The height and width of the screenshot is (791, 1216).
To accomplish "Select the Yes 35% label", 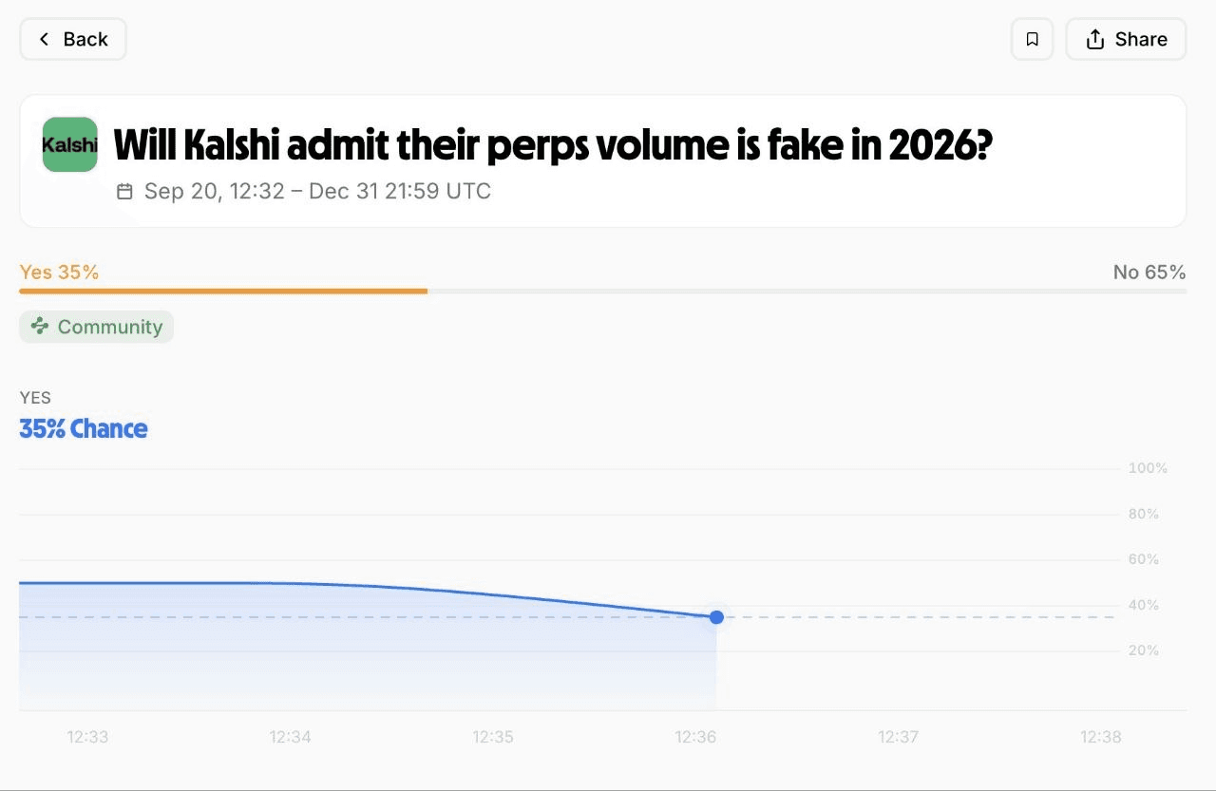I will [59, 273].
